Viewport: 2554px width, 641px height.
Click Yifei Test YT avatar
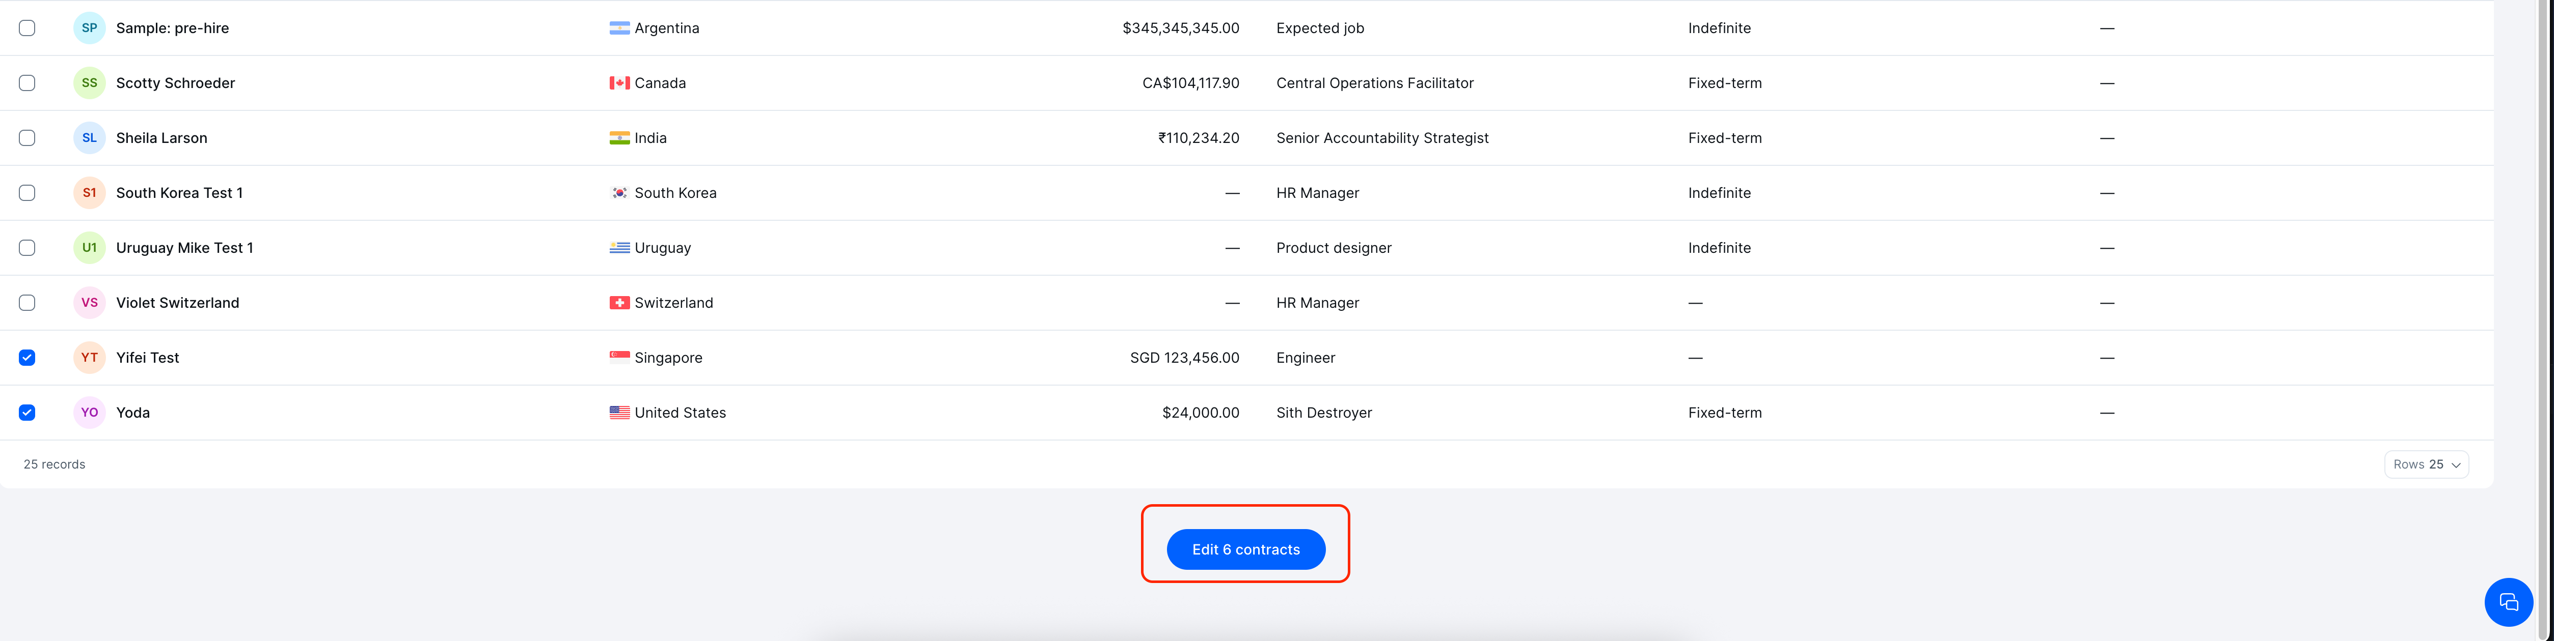pos(89,358)
